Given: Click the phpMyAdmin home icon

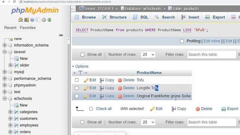Looking at the screenshot, I should [21, 20].
